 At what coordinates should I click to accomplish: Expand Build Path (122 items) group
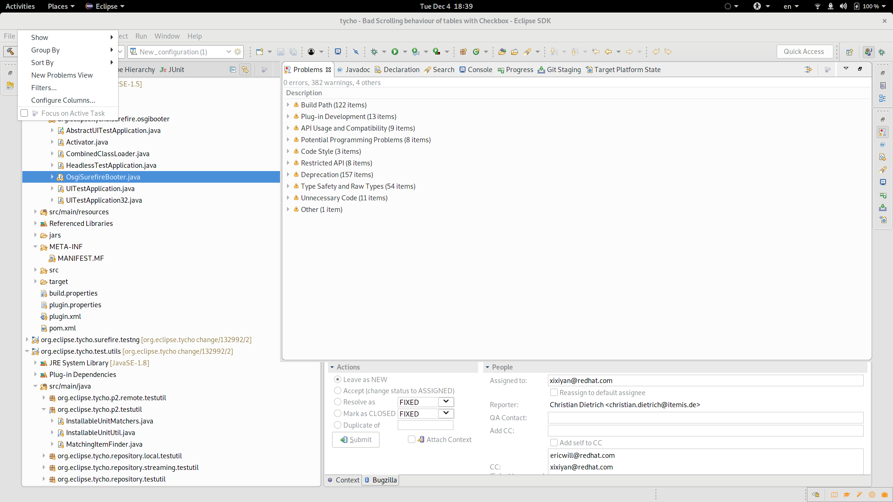[288, 105]
